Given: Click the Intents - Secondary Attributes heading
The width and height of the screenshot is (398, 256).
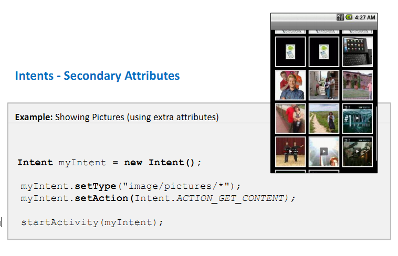Looking at the screenshot, I should [x=97, y=76].
